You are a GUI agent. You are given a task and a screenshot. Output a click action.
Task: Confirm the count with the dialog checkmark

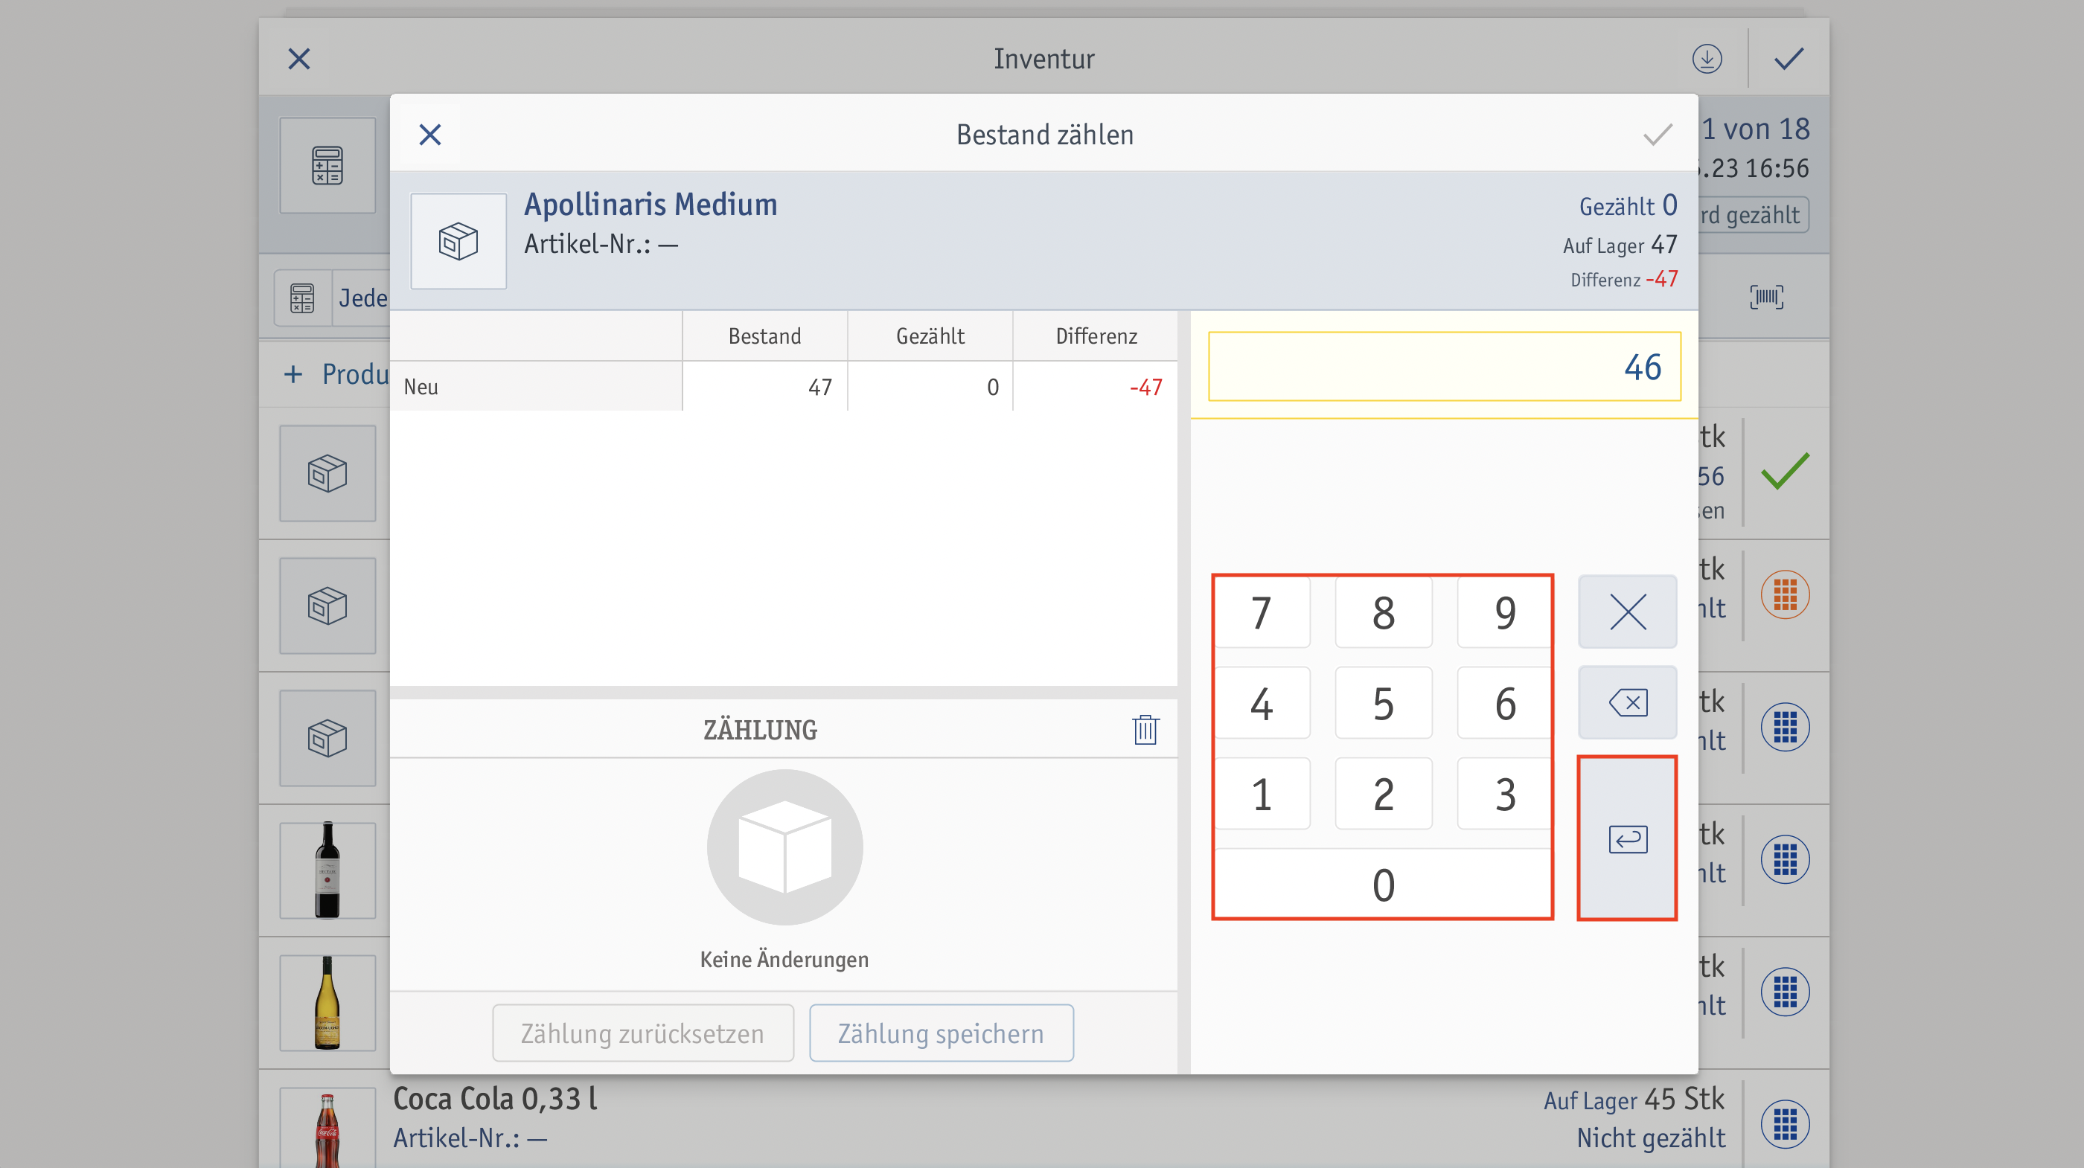click(x=1657, y=134)
